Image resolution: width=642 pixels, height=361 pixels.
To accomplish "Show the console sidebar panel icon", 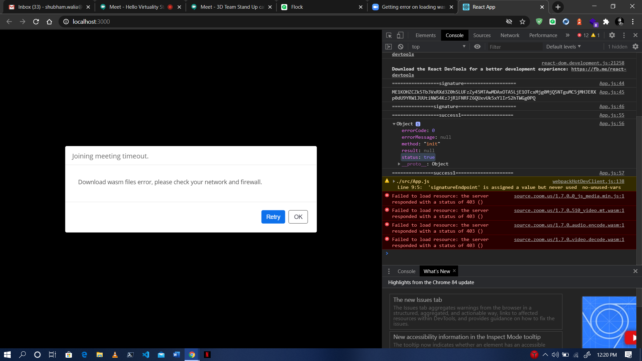I will click(x=389, y=47).
